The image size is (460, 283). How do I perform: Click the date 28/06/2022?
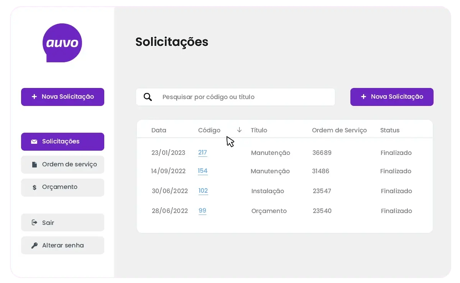click(x=170, y=211)
